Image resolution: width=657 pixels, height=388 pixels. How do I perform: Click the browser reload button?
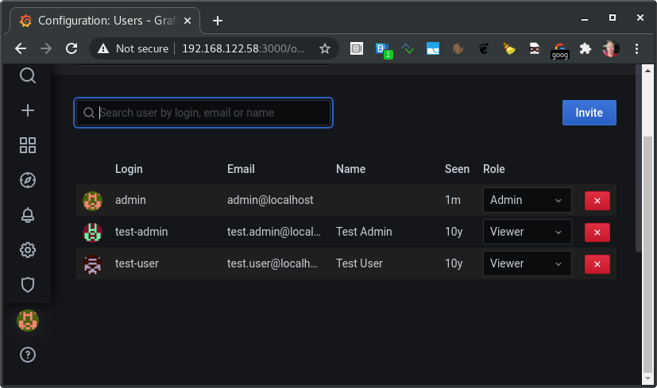71,48
